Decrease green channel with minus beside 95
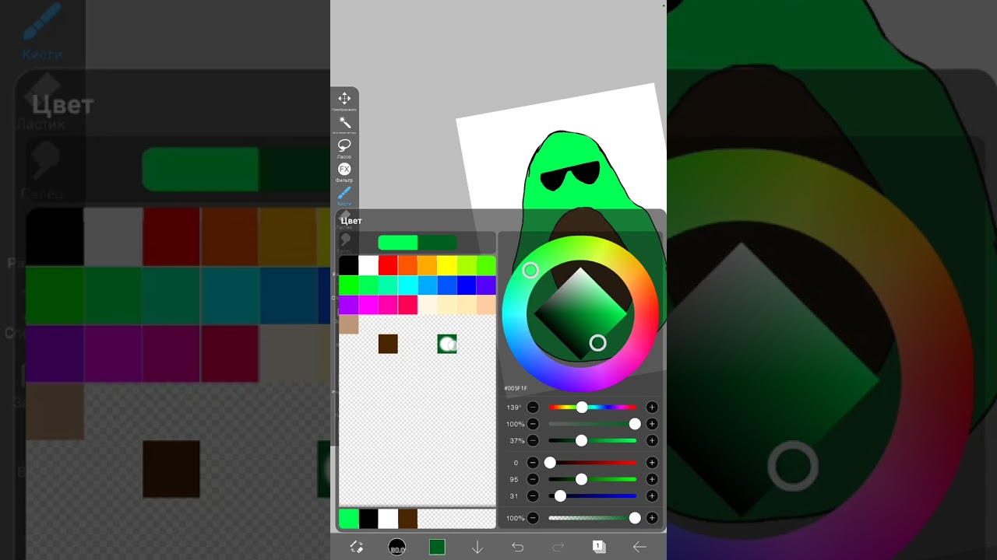Image resolution: width=997 pixels, height=560 pixels. click(x=533, y=479)
